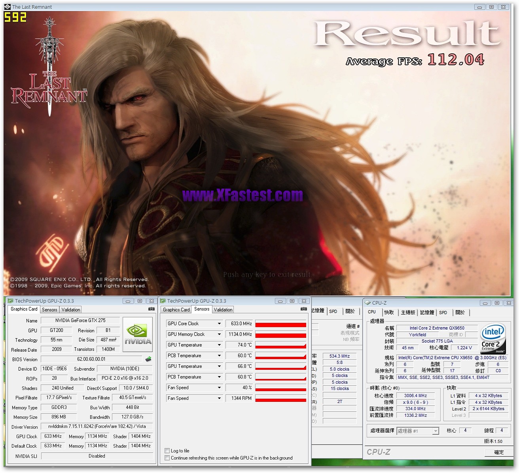The width and height of the screenshot is (519, 473).
Task: Click the Intel Core 2 Extreme logo
Action: [x=492, y=338]
